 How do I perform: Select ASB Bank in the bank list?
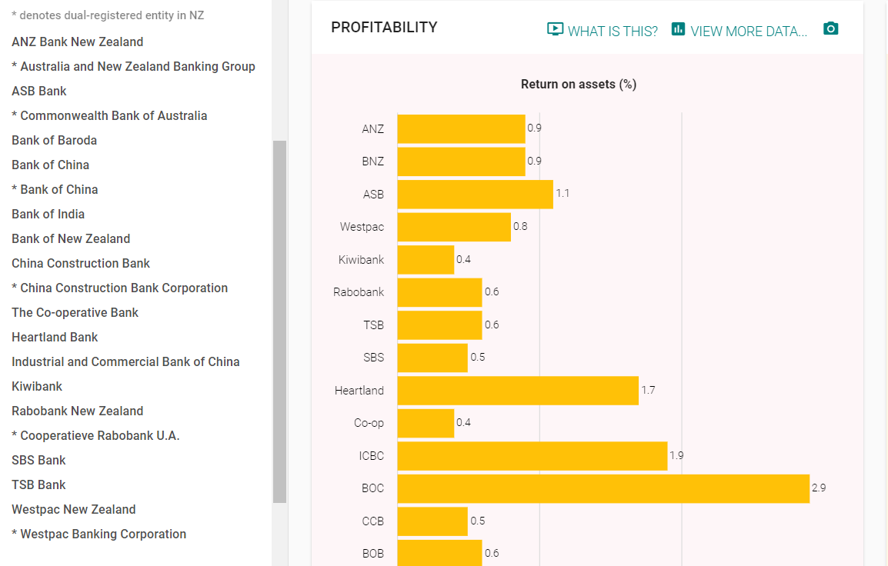click(x=39, y=91)
